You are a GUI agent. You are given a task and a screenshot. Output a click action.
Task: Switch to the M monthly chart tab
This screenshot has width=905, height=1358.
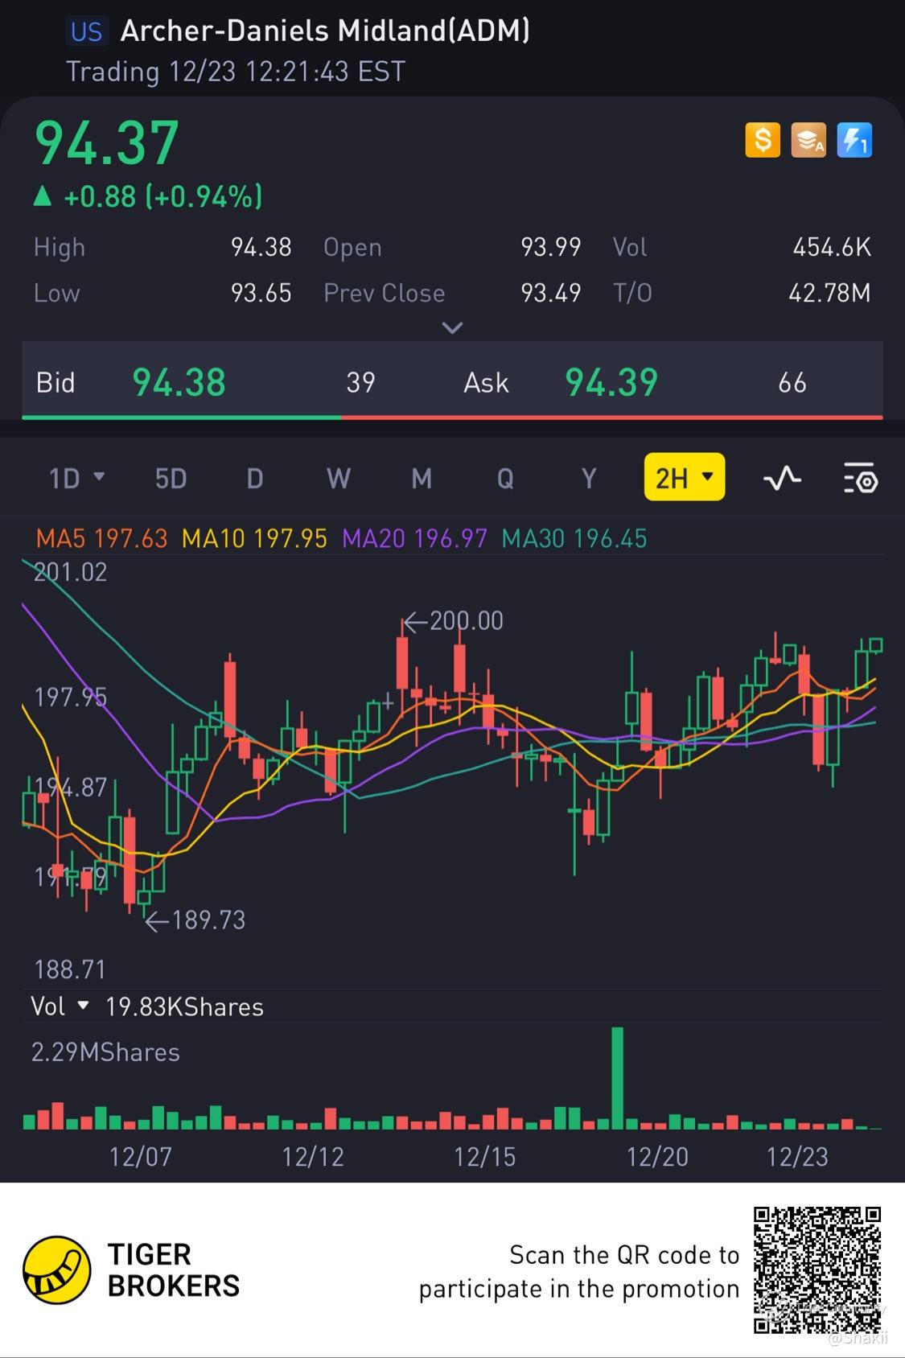click(x=422, y=479)
